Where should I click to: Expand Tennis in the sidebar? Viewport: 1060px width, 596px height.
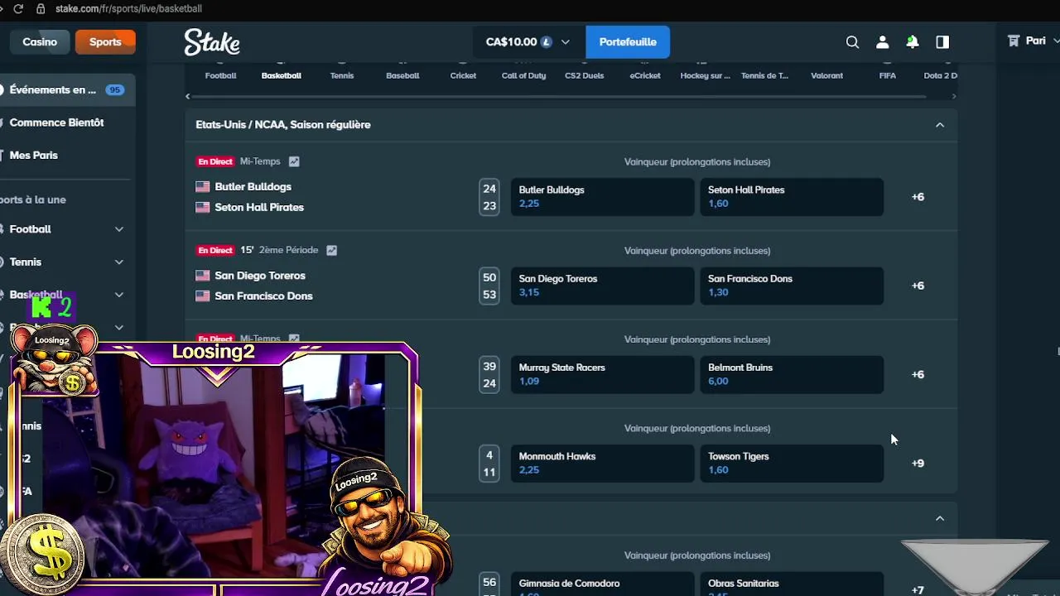point(119,262)
